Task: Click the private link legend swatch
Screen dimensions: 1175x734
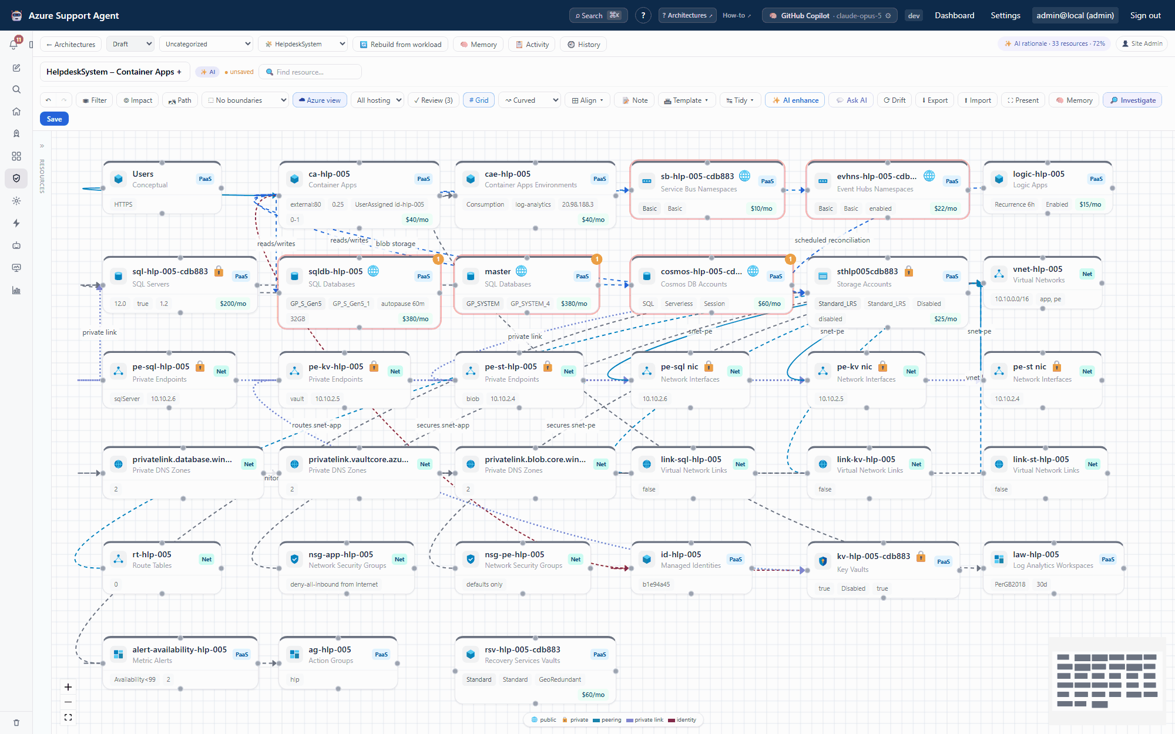Action: click(x=630, y=720)
